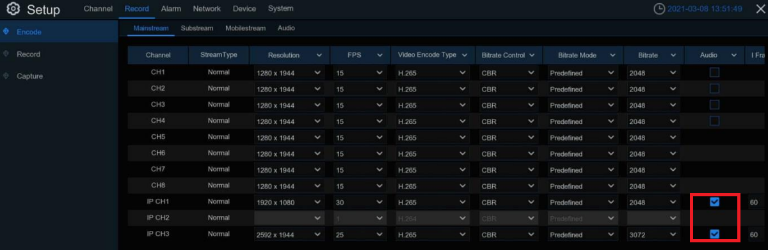This screenshot has height=250, width=768.
Task: Click the I Frame value 60 for IP CH1
Action: pyautogui.click(x=754, y=202)
